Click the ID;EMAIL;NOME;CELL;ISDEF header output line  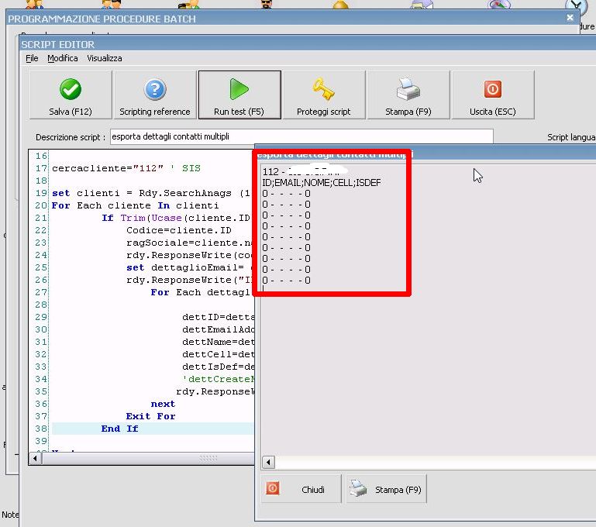[x=322, y=183]
